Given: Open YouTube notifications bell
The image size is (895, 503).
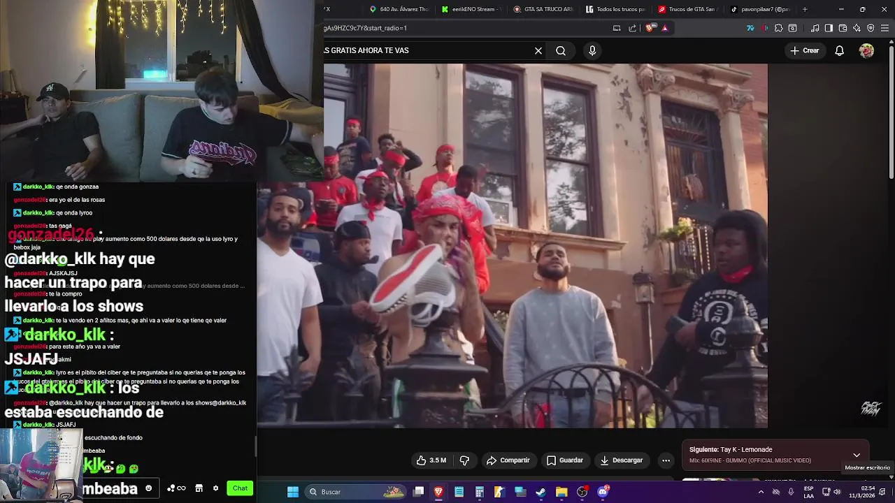Looking at the screenshot, I should (x=840, y=50).
